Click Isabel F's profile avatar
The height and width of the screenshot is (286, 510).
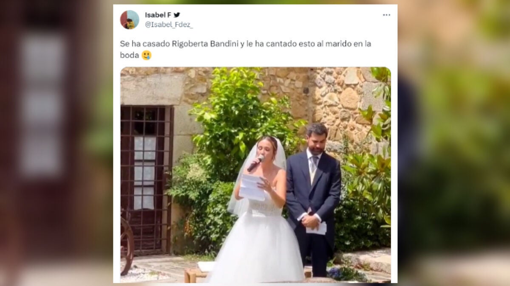[x=129, y=20]
